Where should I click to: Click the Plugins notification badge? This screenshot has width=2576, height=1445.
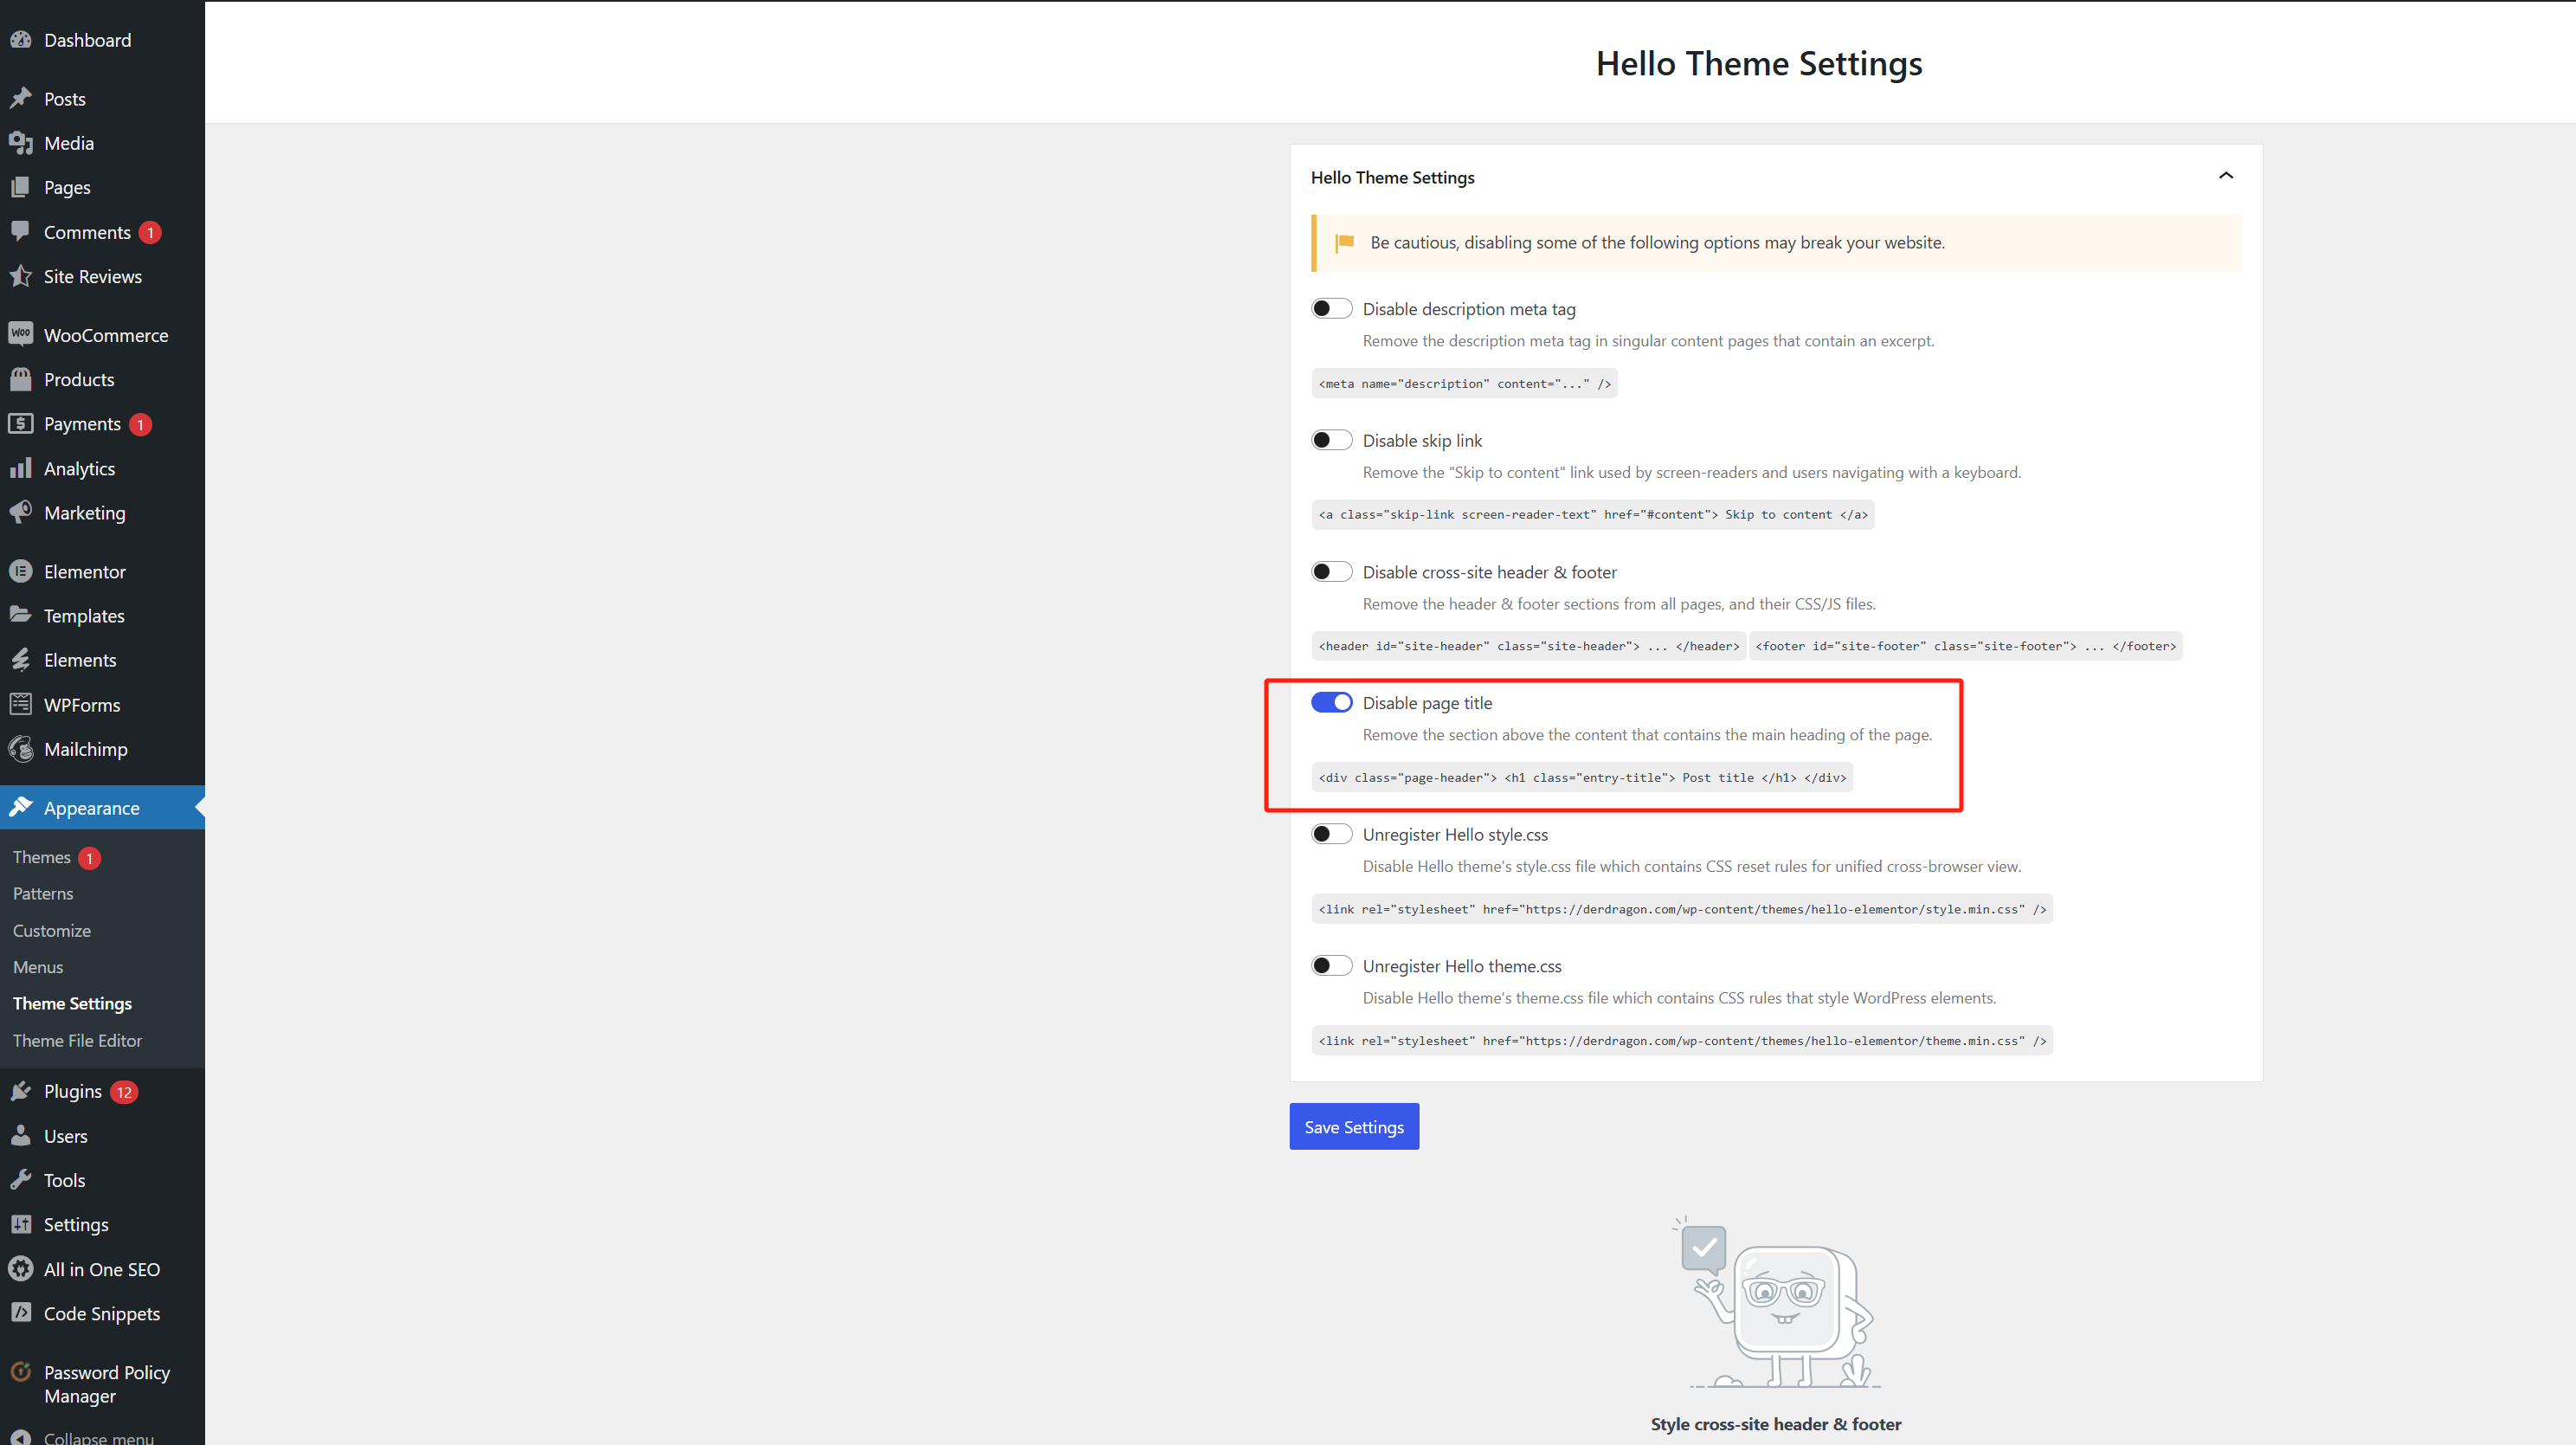point(123,1091)
